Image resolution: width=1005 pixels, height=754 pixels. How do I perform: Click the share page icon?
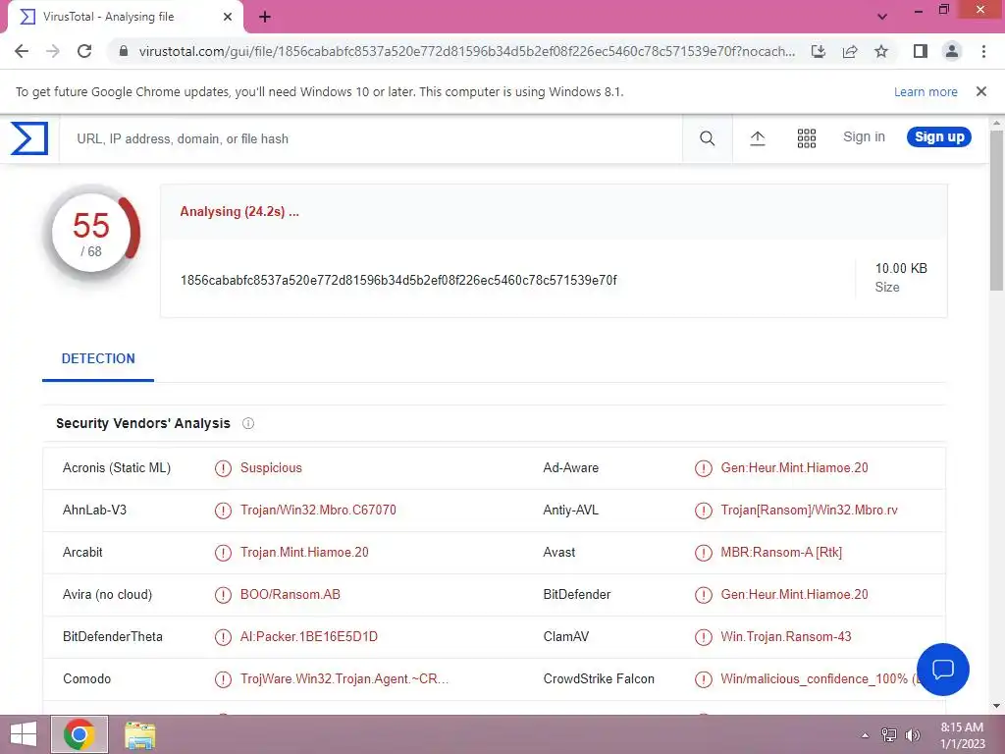point(850,51)
